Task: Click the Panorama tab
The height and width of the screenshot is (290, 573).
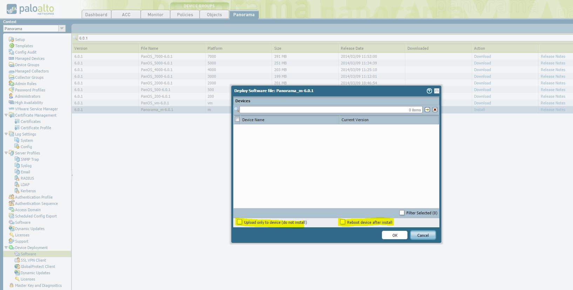Action: (244, 14)
